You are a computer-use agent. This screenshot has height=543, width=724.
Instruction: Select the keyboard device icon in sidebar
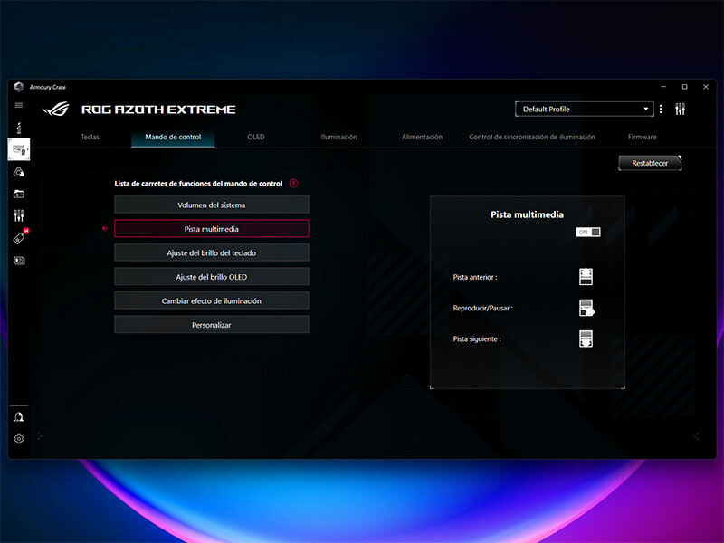click(19, 149)
